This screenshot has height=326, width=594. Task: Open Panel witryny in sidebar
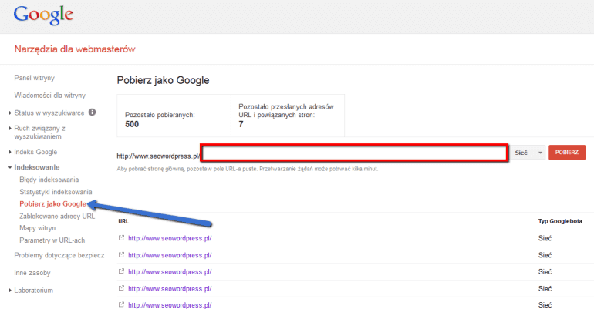click(x=35, y=78)
